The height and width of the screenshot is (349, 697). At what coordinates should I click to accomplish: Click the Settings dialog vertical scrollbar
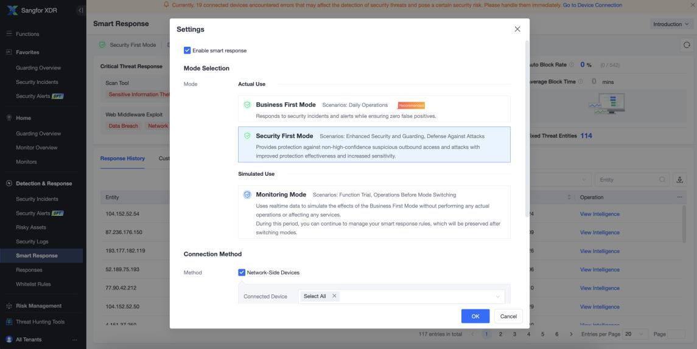[x=527, y=129]
